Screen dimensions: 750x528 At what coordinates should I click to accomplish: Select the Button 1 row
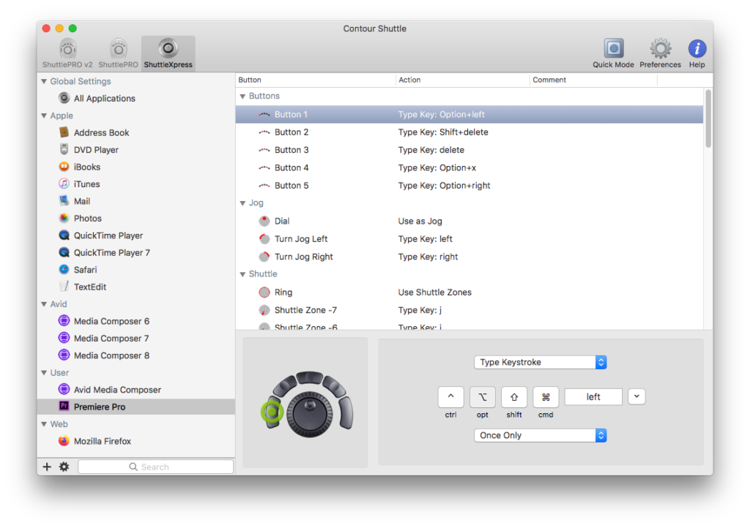tap(469, 115)
